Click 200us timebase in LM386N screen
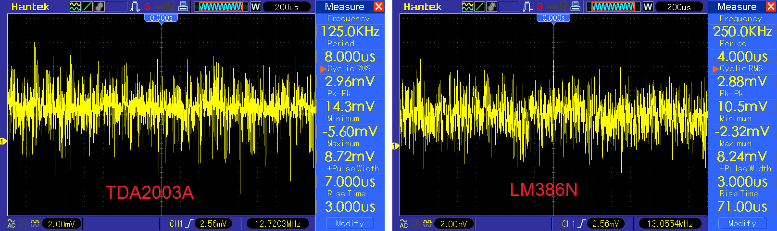This screenshot has height=231, width=777. pos(679,7)
